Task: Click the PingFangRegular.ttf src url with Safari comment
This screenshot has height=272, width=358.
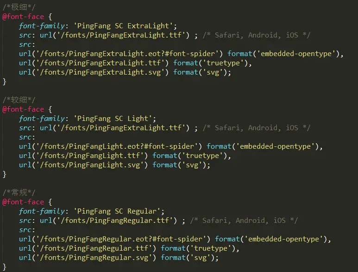Action: tap(108, 221)
